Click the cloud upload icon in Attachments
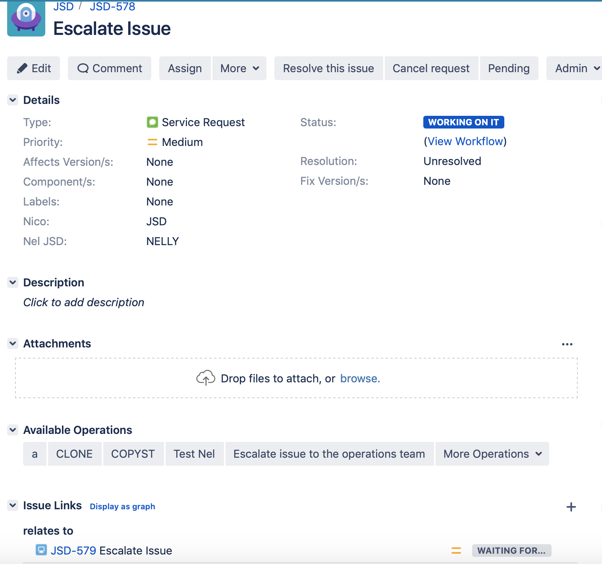Image resolution: width=602 pixels, height=564 pixels. point(206,378)
